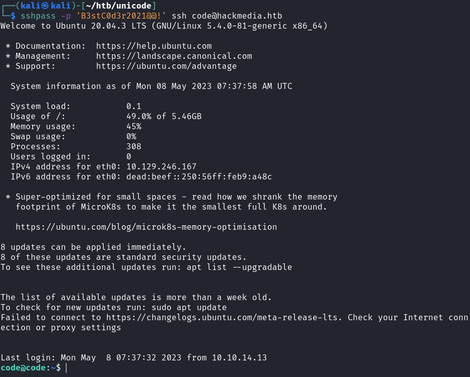
Task: Open the ubuntu.com/advantage support link
Action: [x=167, y=66]
